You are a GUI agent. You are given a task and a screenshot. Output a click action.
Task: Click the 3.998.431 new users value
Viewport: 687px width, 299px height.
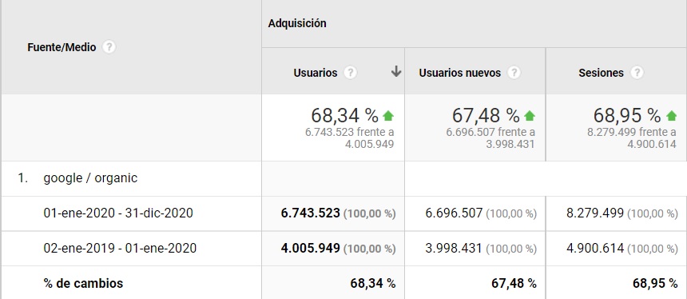[454, 248]
